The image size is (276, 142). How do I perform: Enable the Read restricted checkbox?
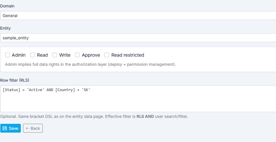107,55
